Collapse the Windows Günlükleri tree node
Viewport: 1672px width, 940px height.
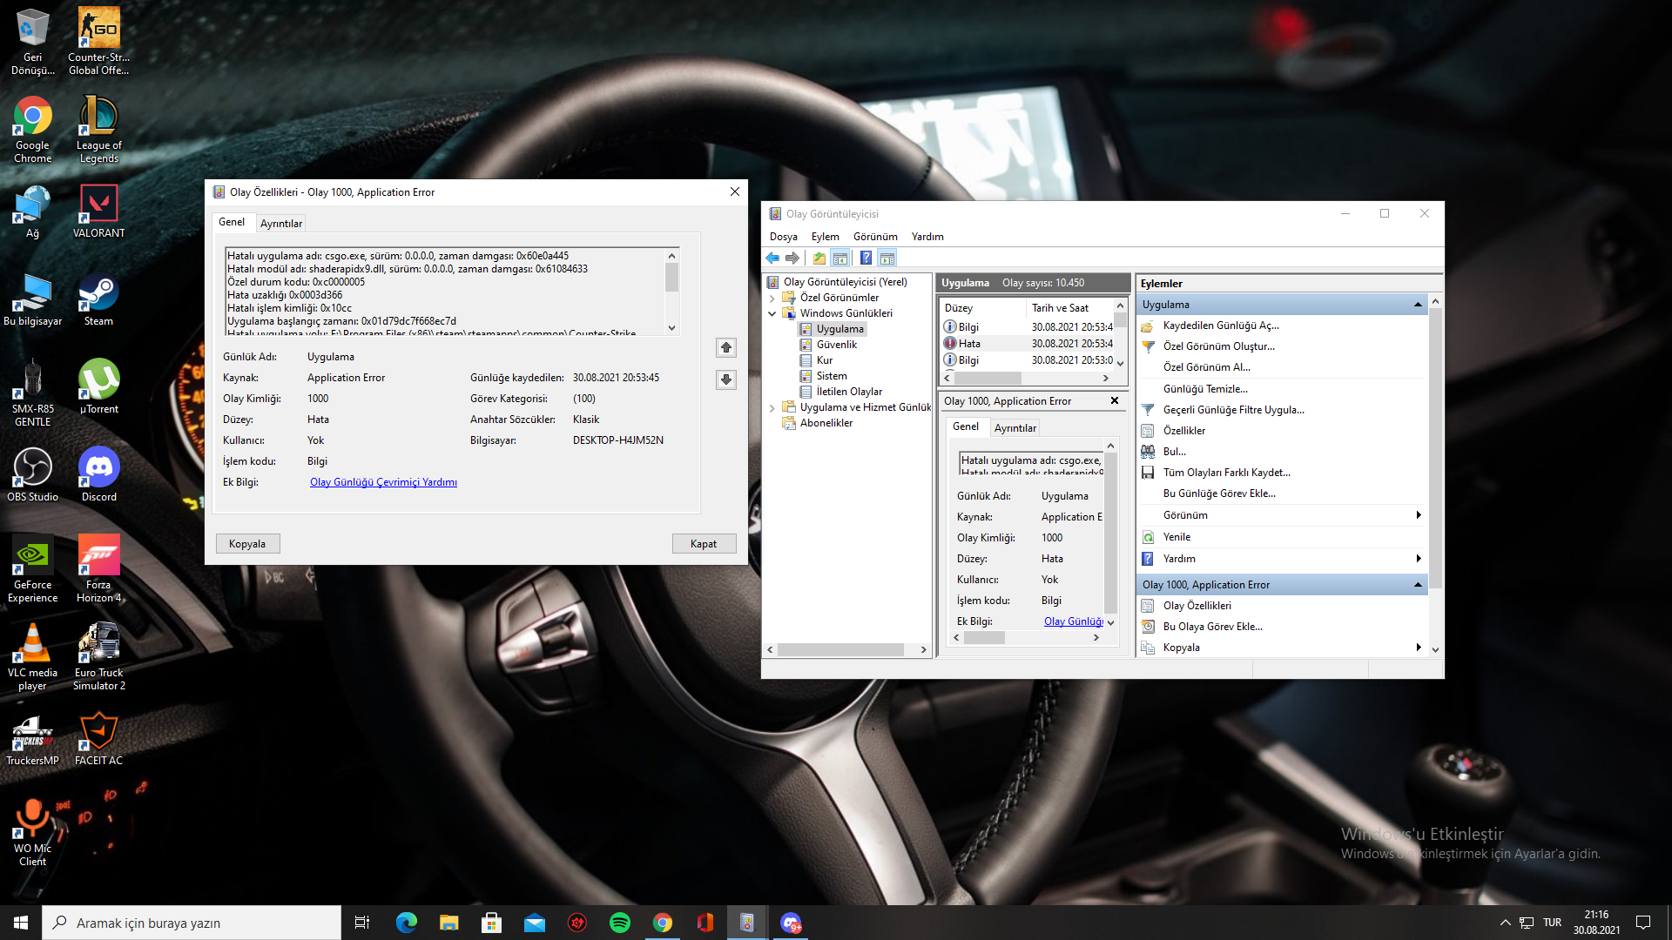772,313
